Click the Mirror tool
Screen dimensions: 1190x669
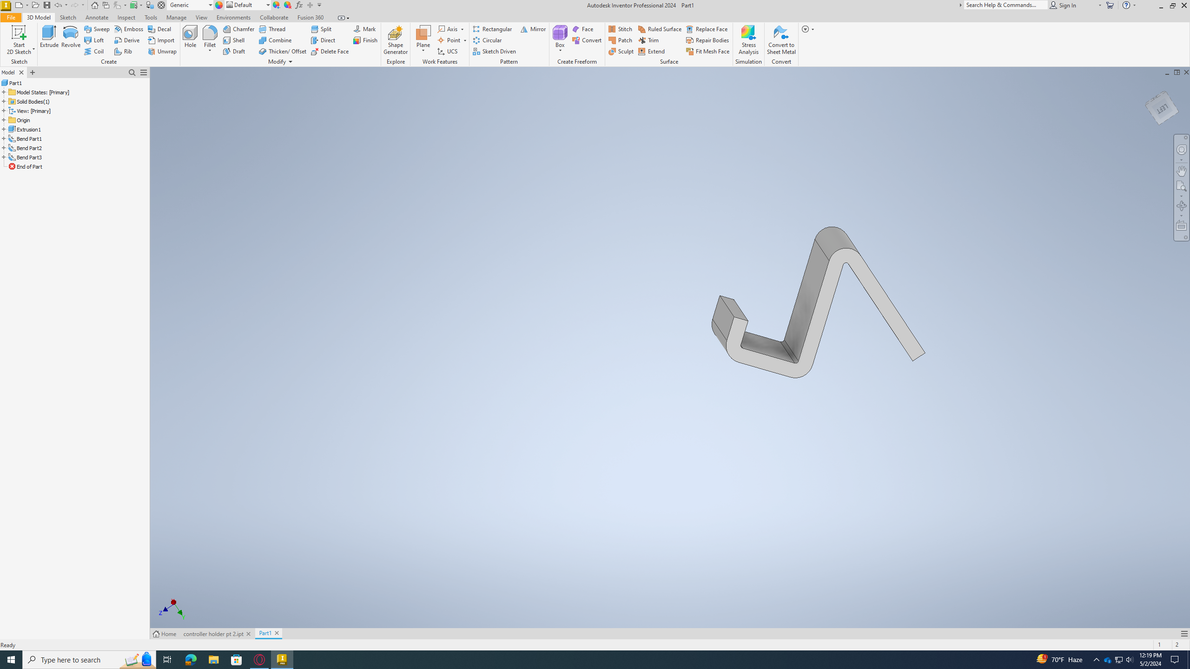[x=533, y=29]
